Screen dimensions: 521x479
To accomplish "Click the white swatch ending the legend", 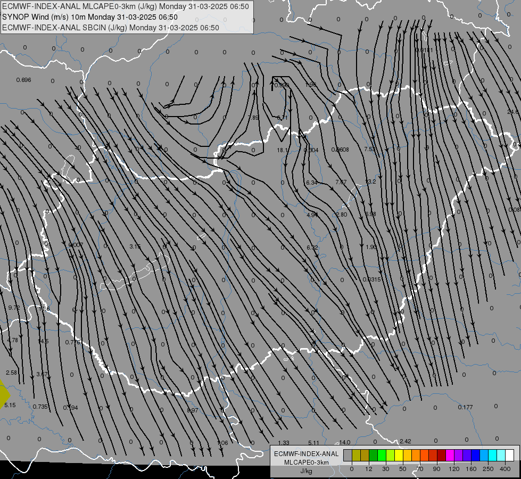I will [x=510, y=455].
